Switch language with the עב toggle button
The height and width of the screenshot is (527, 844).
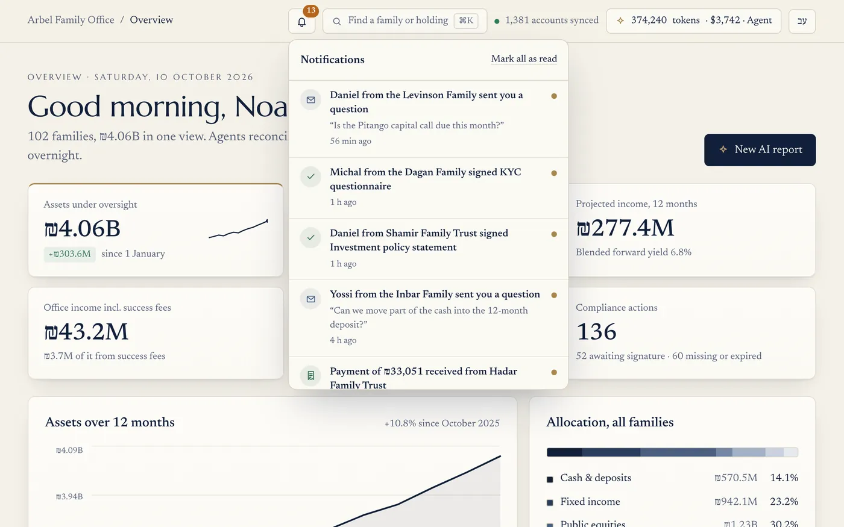pos(802,21)
